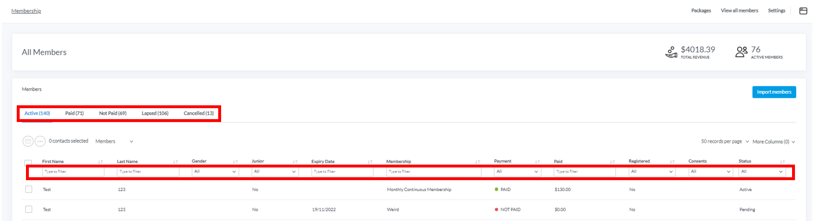
Task: Click the Import members button
Action: click(x=774, y=92)
